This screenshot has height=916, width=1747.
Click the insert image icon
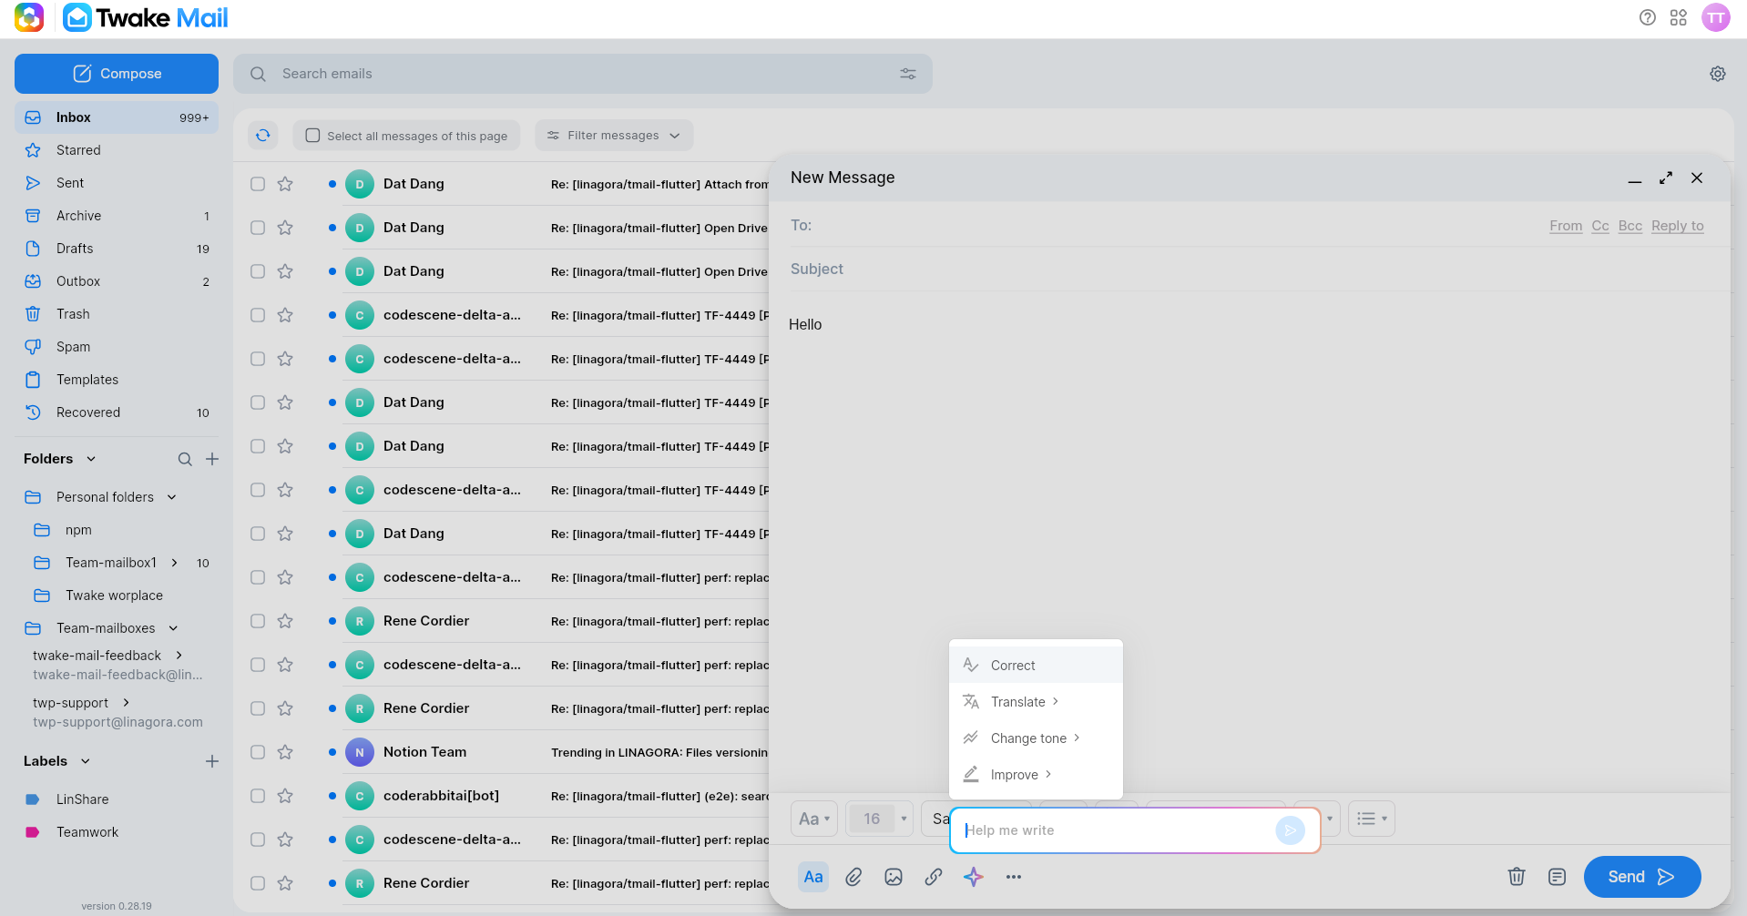[894, 877]
